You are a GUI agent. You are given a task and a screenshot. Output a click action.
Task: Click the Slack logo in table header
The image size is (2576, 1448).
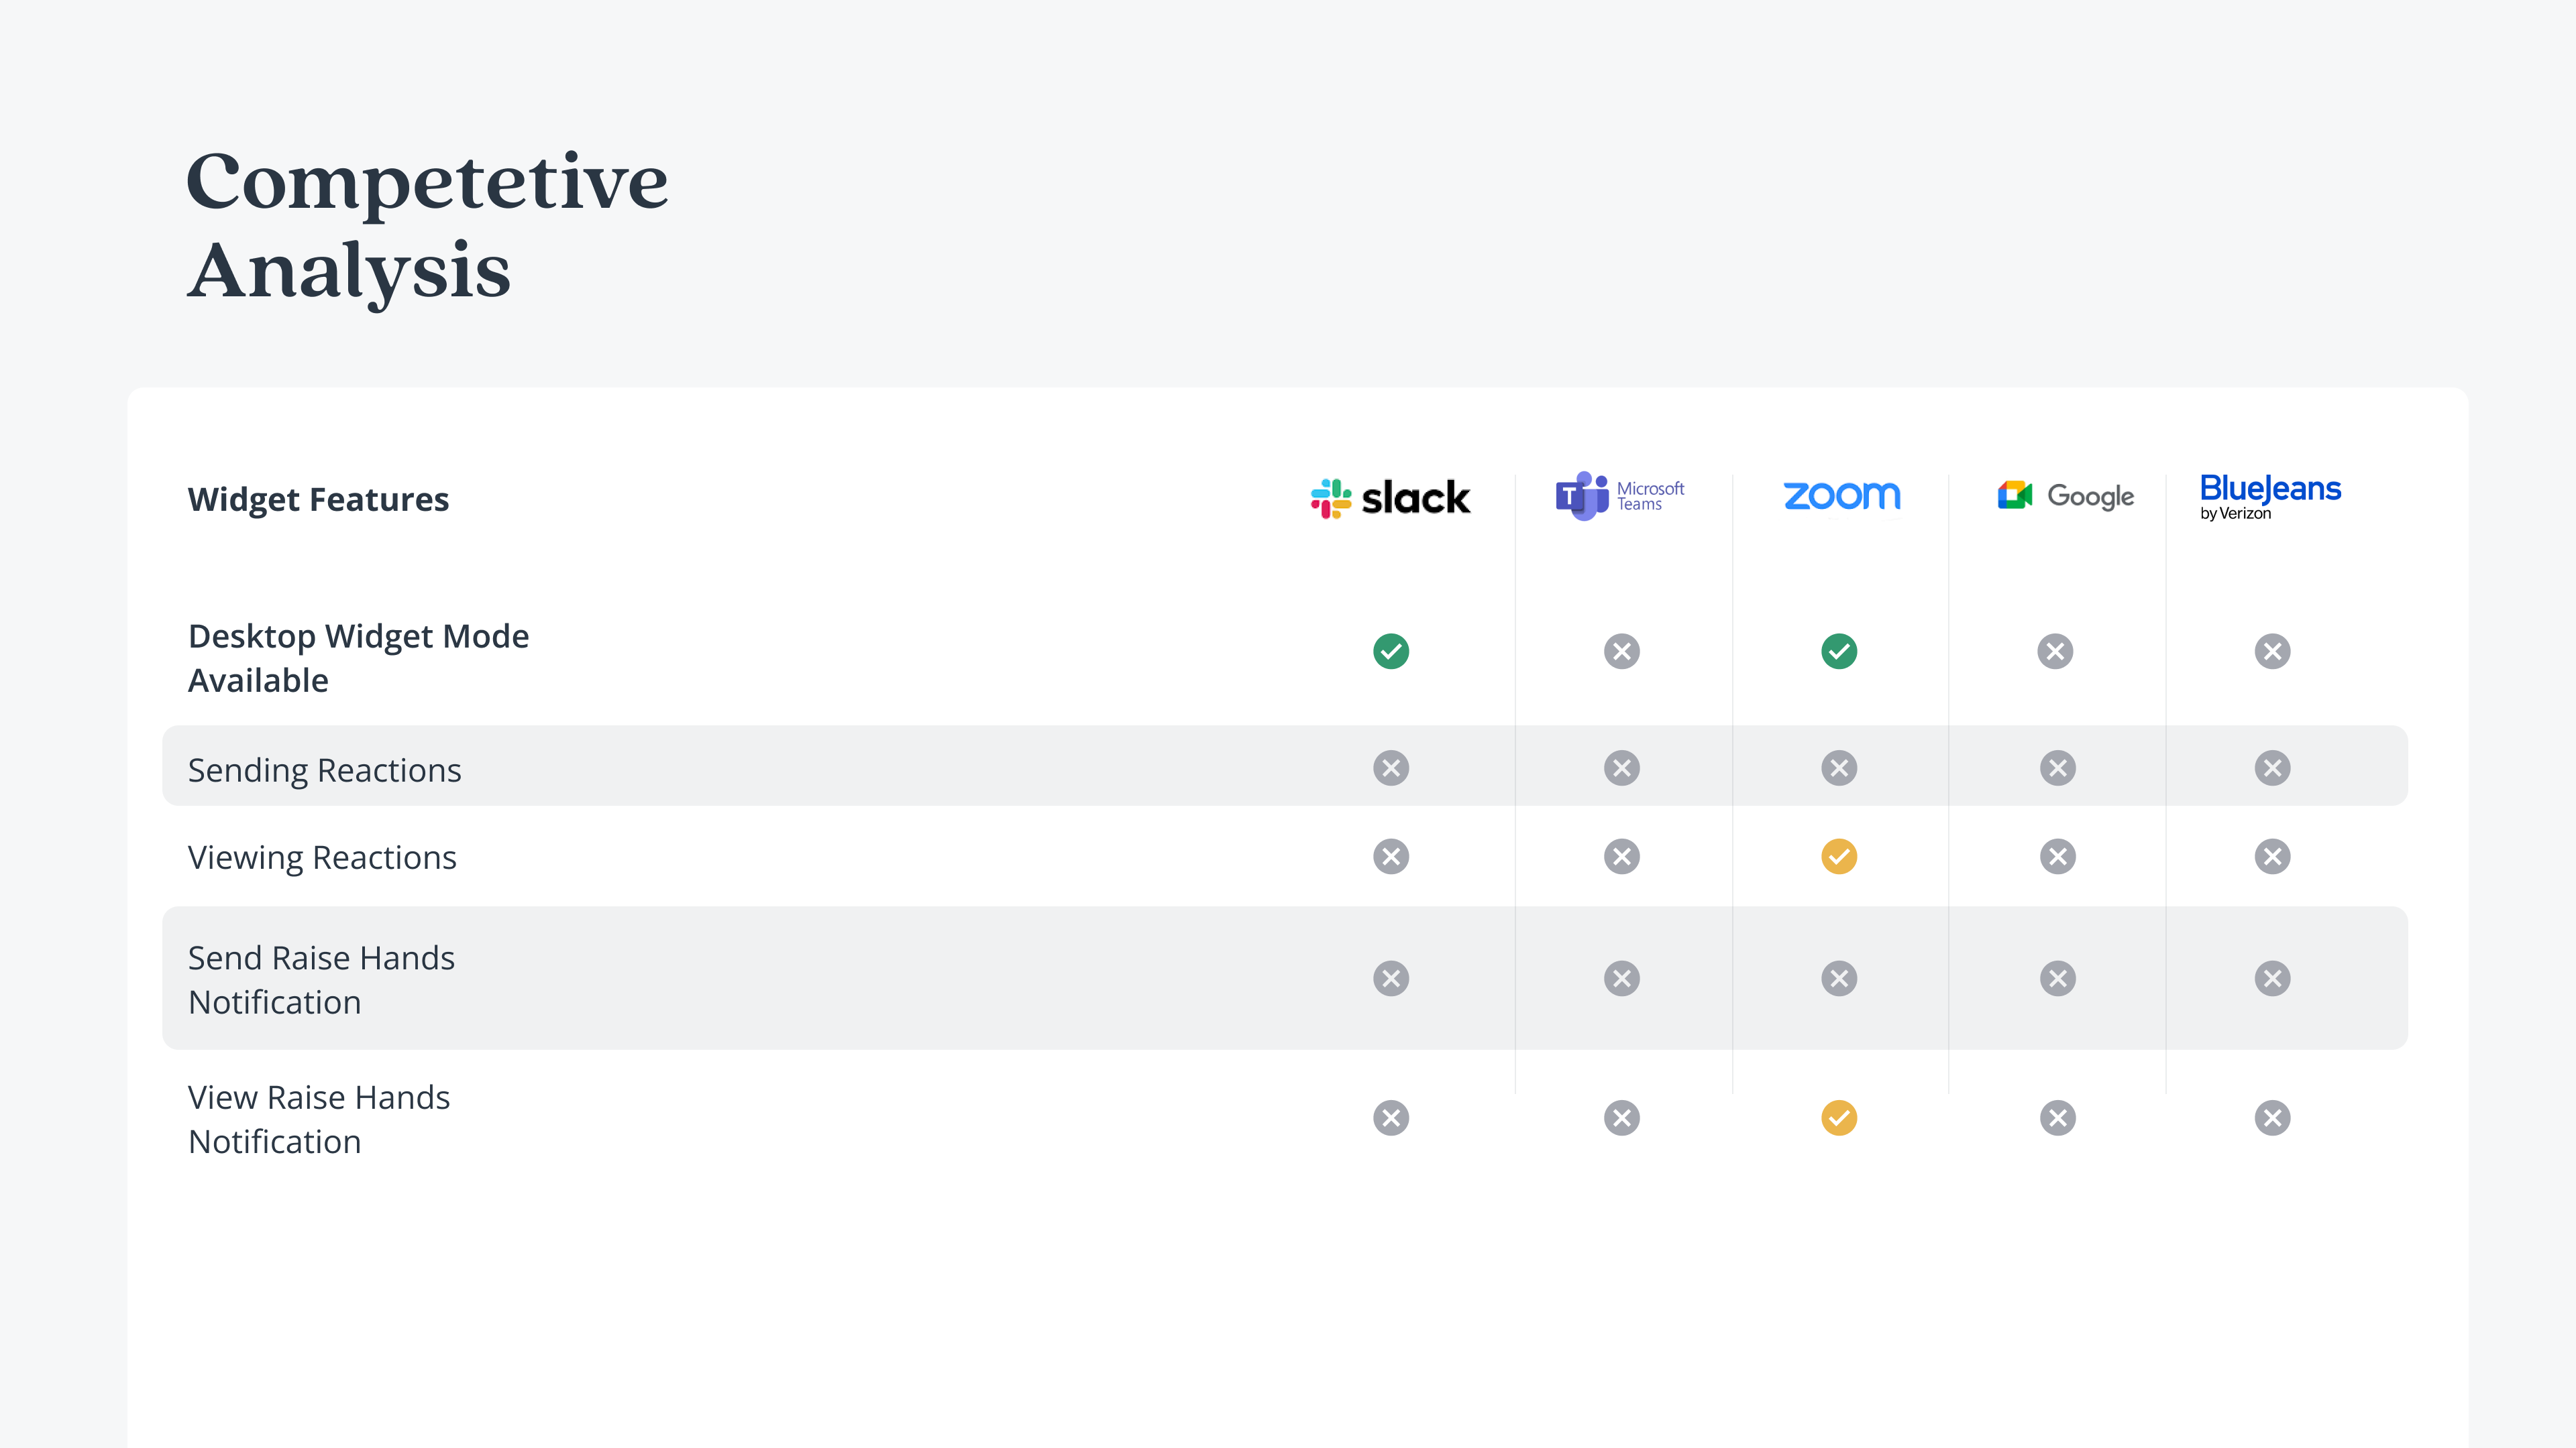point(1390,497)
